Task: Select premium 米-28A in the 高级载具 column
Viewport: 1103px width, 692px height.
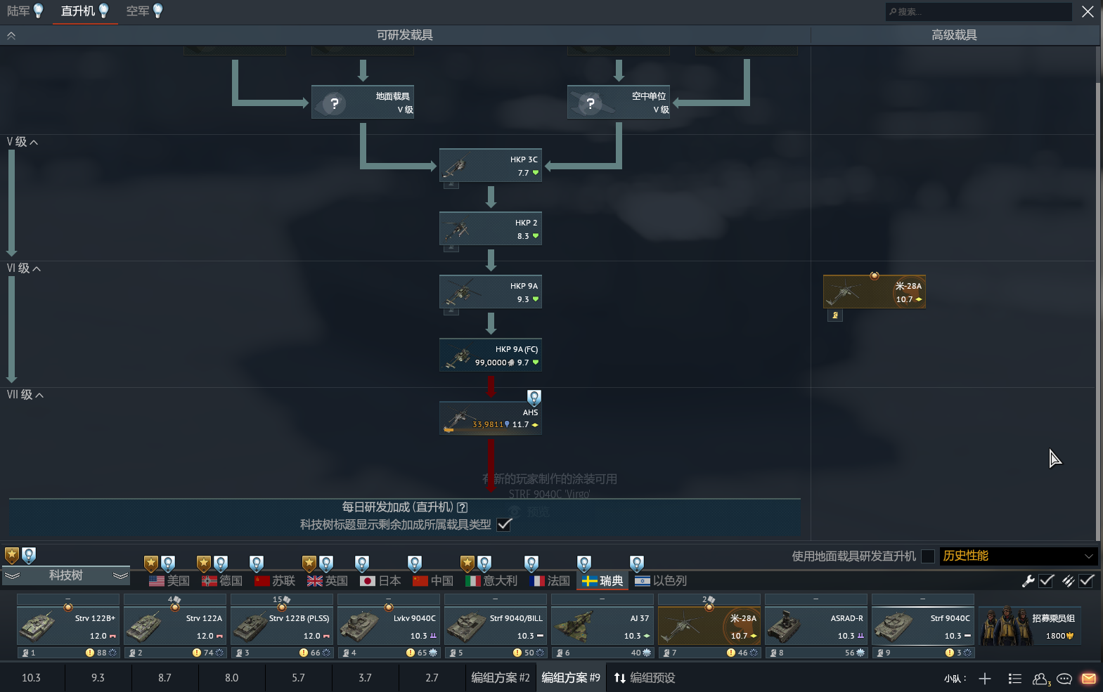Action: tap(875, 292)
